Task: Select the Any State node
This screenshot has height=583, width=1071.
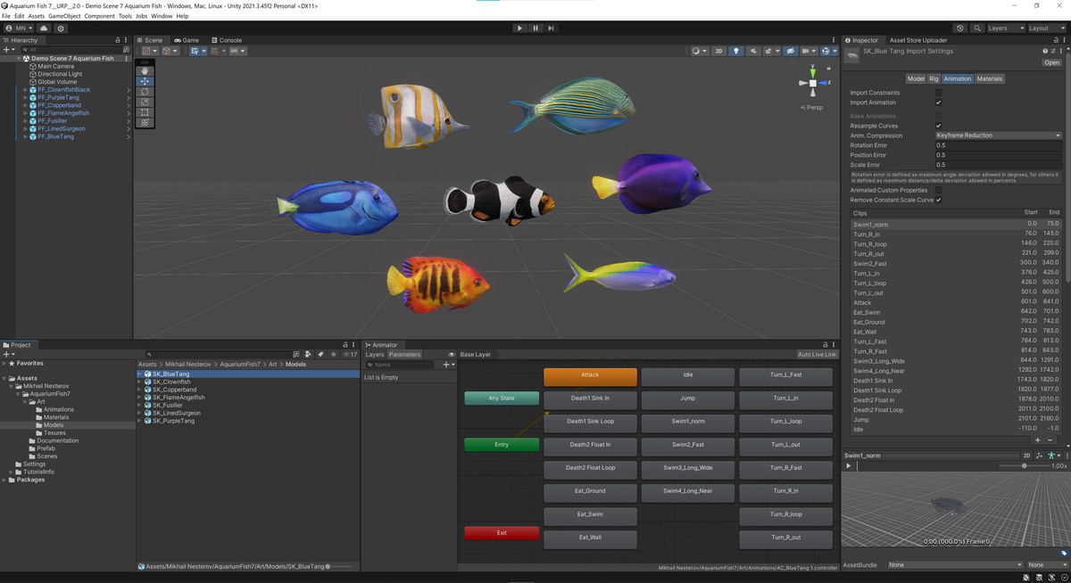Action: 502,398
